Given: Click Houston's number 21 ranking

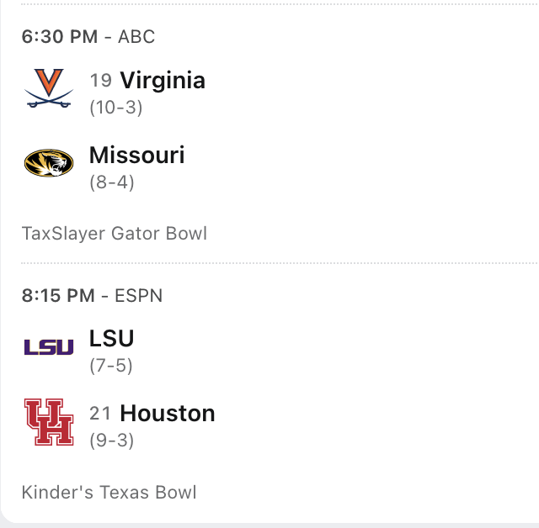Looking at the screenshot, I should coord(101,414).
